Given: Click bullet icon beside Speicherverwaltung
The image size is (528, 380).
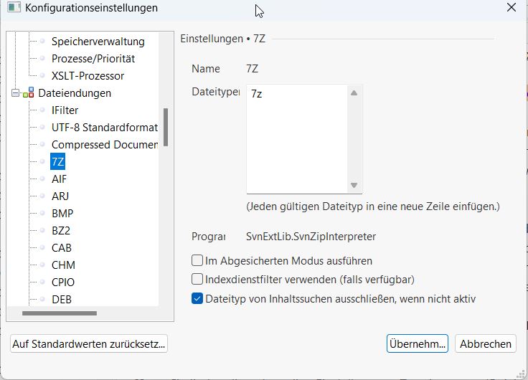Looking at the screenshot, I should coord(42,42).
